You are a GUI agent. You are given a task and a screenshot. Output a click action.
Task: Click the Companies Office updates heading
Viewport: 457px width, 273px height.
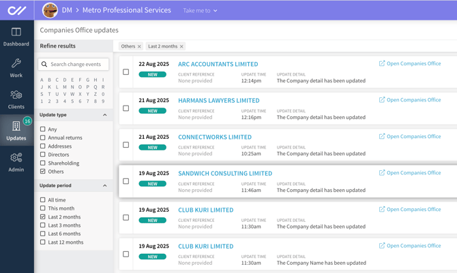(x=79, y=30)
